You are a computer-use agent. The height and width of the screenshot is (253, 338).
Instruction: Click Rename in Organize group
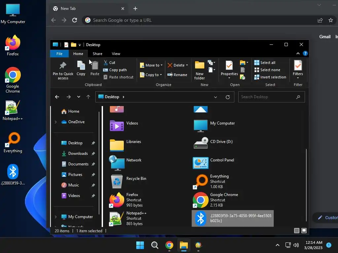tap(177, 75)
